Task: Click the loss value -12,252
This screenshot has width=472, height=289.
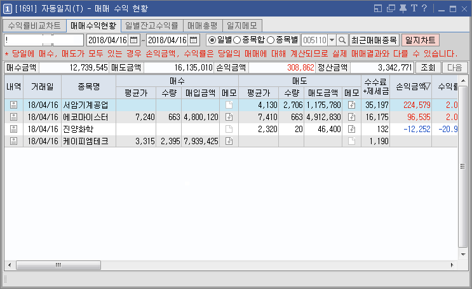Action: [x=417, y=129]
